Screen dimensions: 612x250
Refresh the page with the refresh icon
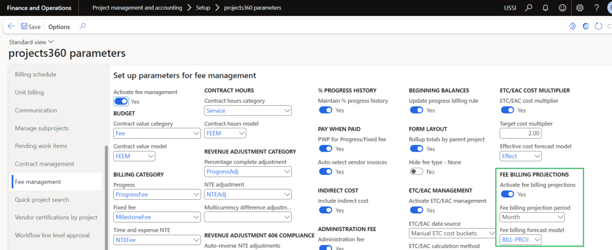pos(599,27)
